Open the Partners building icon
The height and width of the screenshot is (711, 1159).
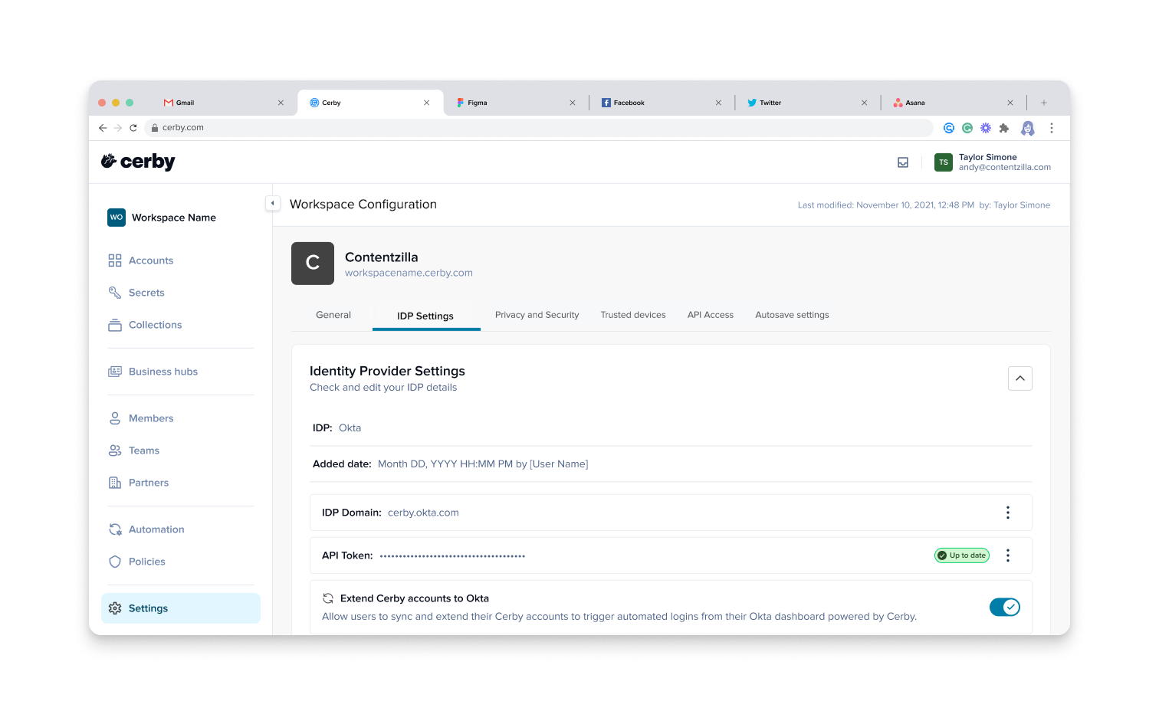115,483
